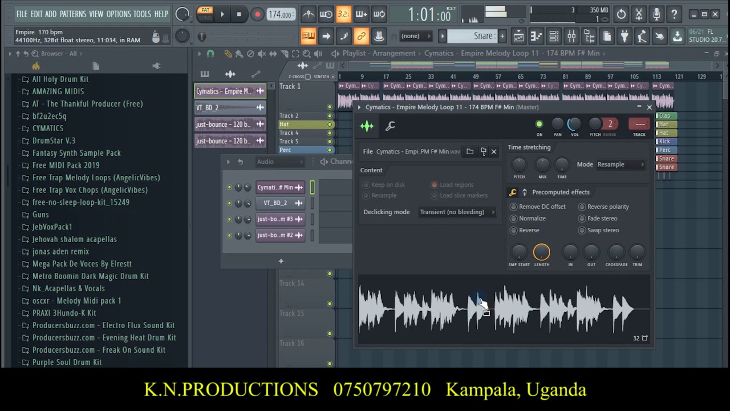Toggle the link/chain icon in toolbar

tap(361, 37)
